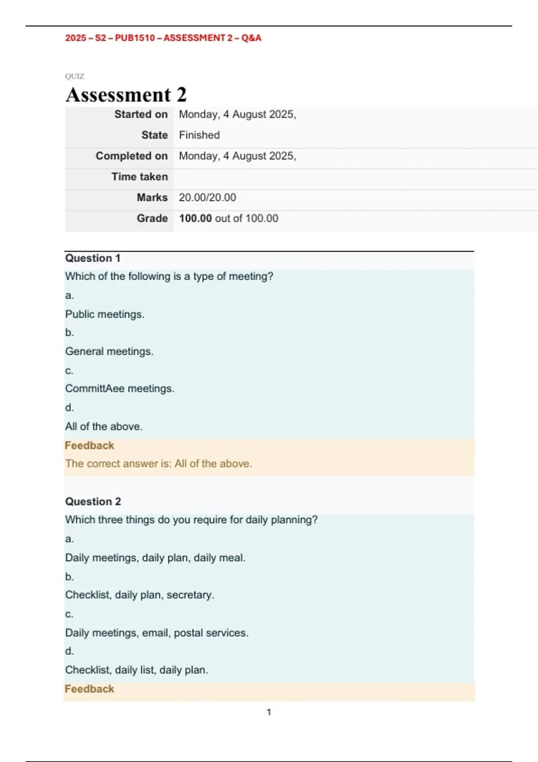Choose 'Daily meetings, daily plan, daily meal.'
The height and width of the screenshot is (762, 538).
click(155, 558)
